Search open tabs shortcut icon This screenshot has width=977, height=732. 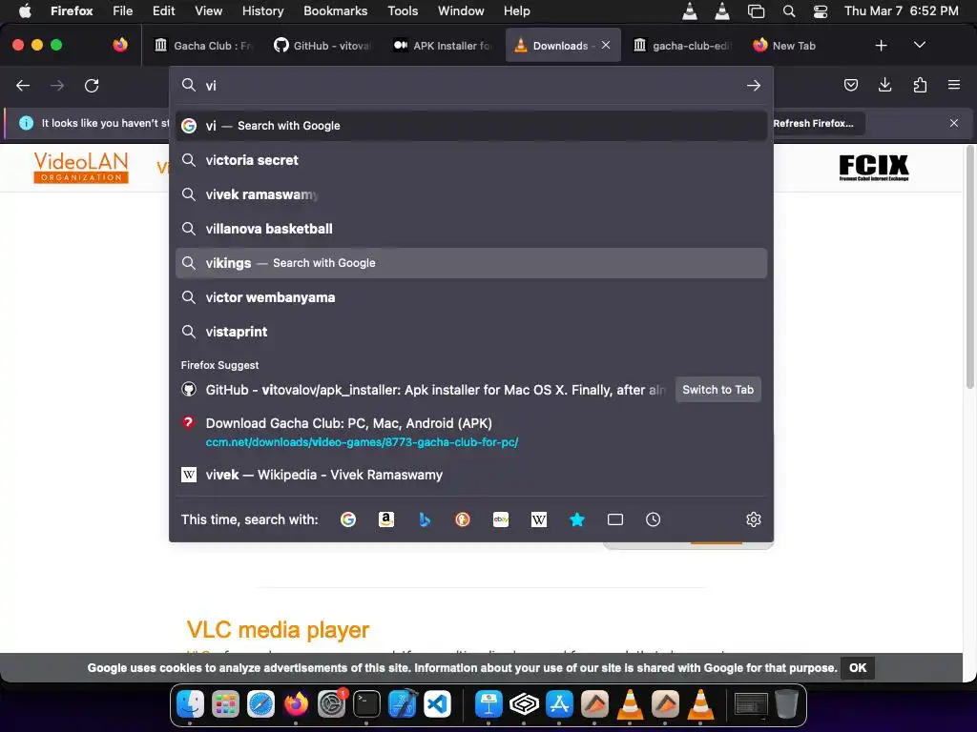click(615, 519)
